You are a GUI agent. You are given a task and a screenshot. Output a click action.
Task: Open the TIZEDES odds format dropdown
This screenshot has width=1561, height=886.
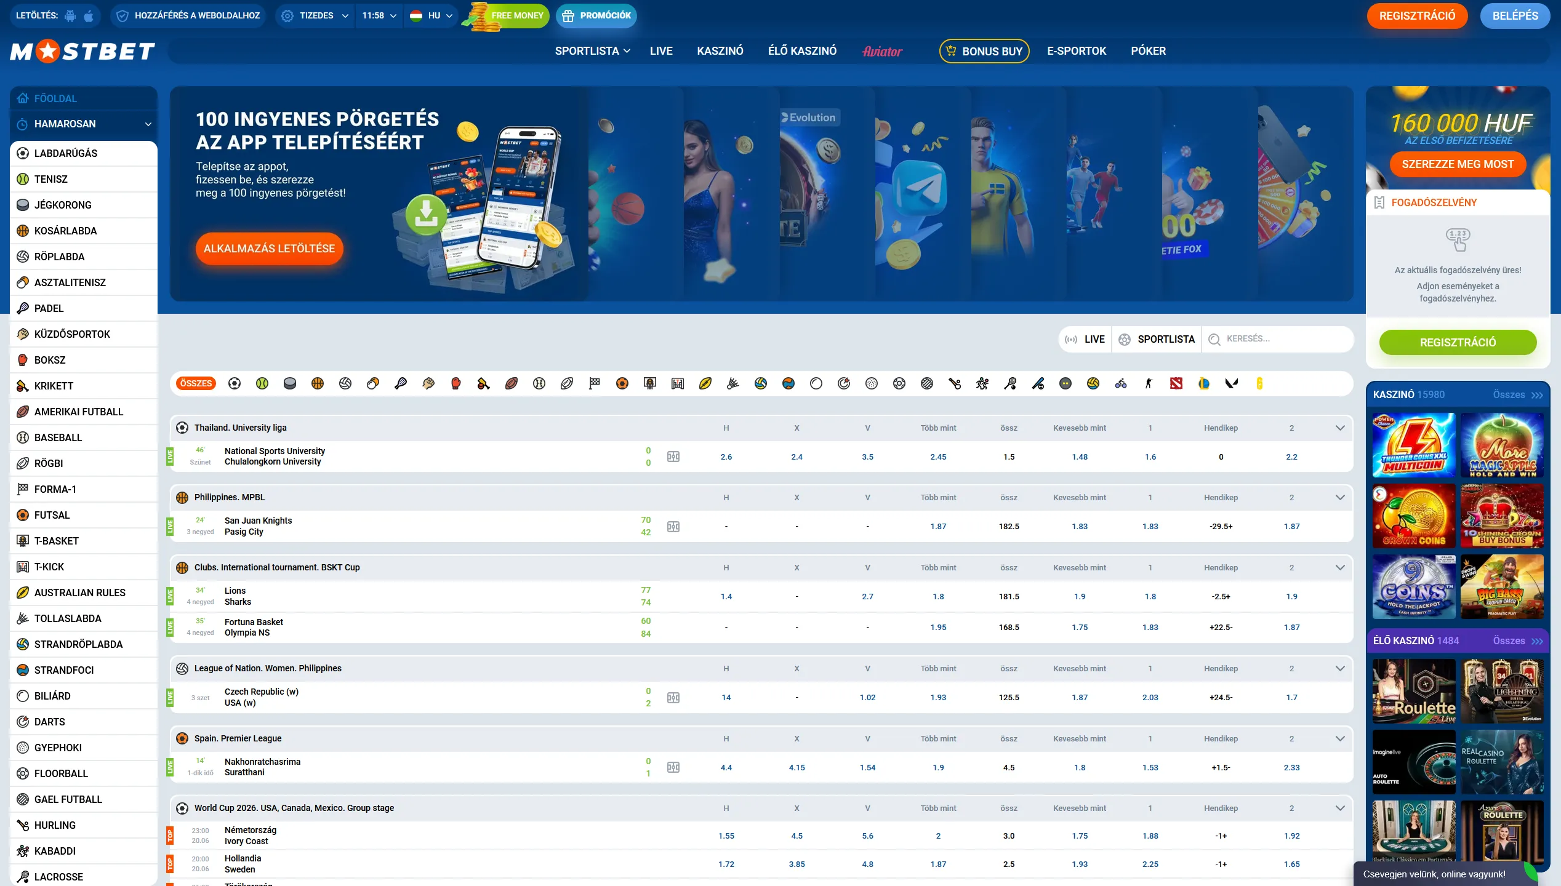coord(315,15)
